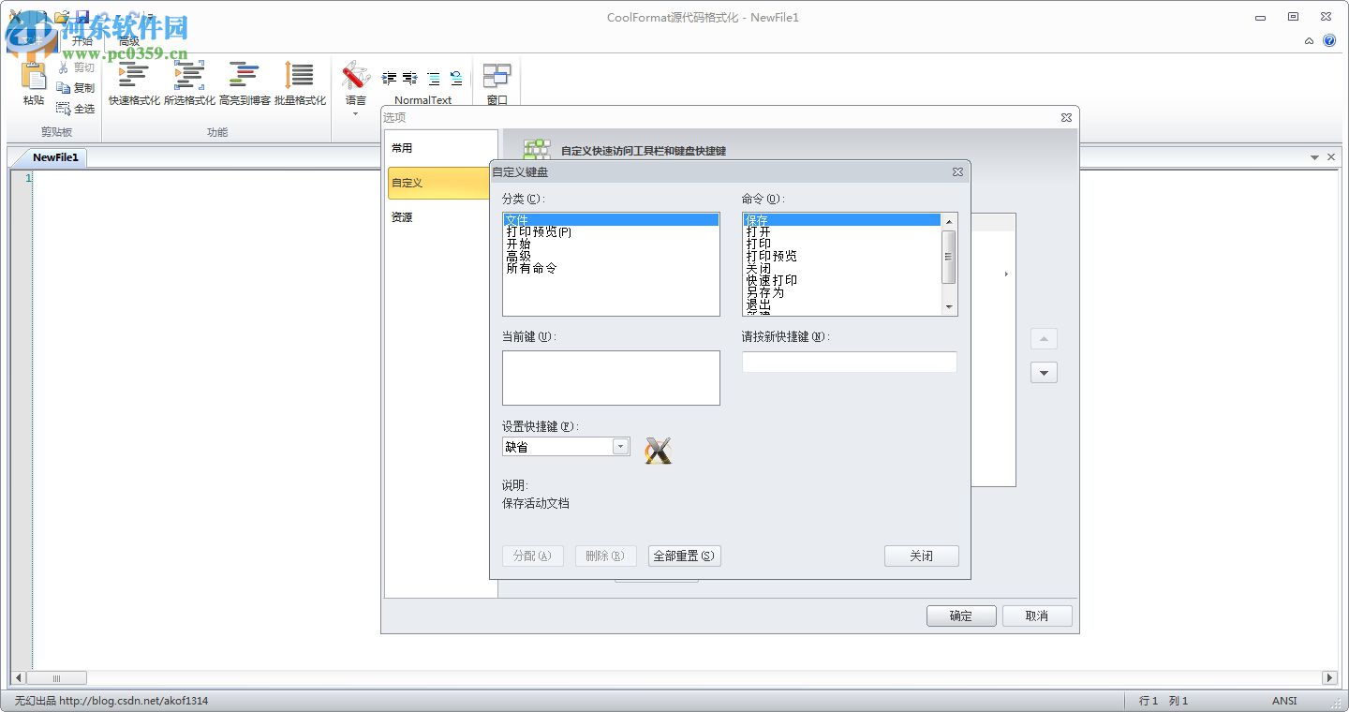Select 资源 in the options sidebar
Viewport: 1349px width, 712px height.
pyautogui.click(x=403, y=217)
